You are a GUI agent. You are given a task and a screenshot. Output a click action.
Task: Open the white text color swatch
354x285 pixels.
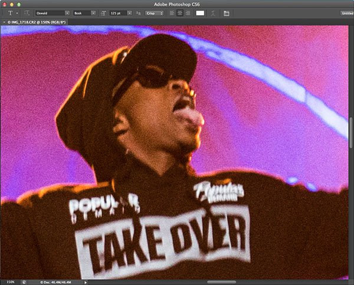coord(200,12)
